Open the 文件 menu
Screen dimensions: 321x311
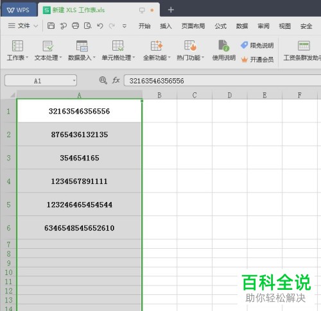(19, 26)
